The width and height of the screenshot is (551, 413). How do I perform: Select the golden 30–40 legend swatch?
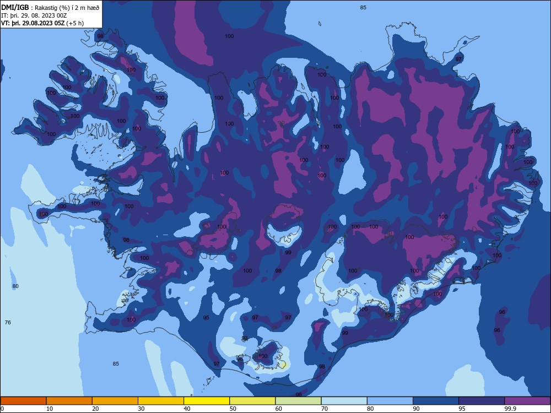(161, 401)
